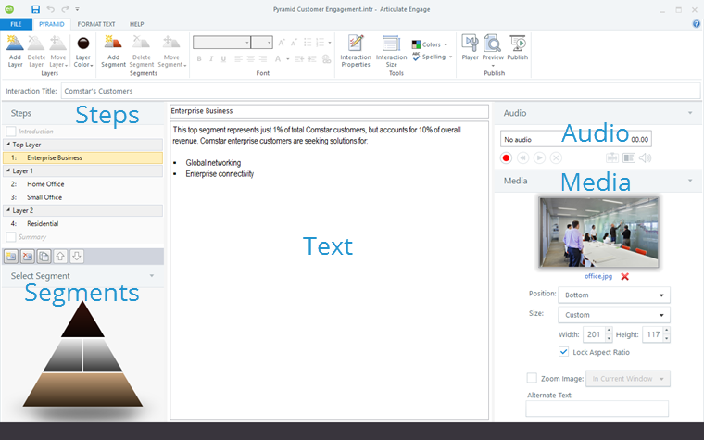Uncheck Lock Aspect Ratio
Screen dimensions: 704x440
(x=564, y=352)
